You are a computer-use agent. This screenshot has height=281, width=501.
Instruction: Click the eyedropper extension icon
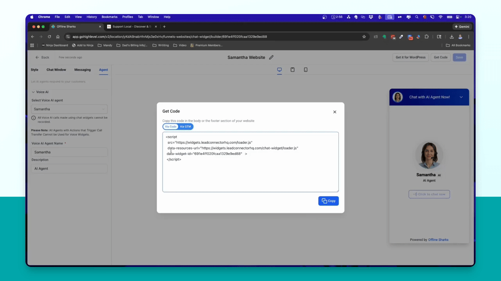coord(401,37)
